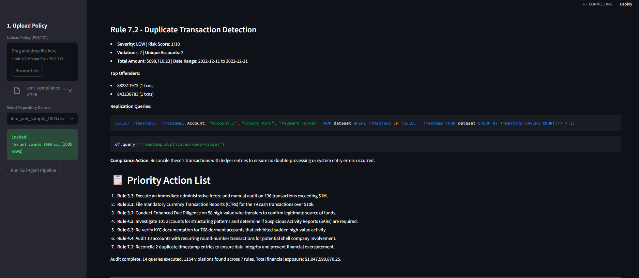
Task: Click the Rule 3.2 Enhanced Due Diligence item
Action: click(227, 213)
